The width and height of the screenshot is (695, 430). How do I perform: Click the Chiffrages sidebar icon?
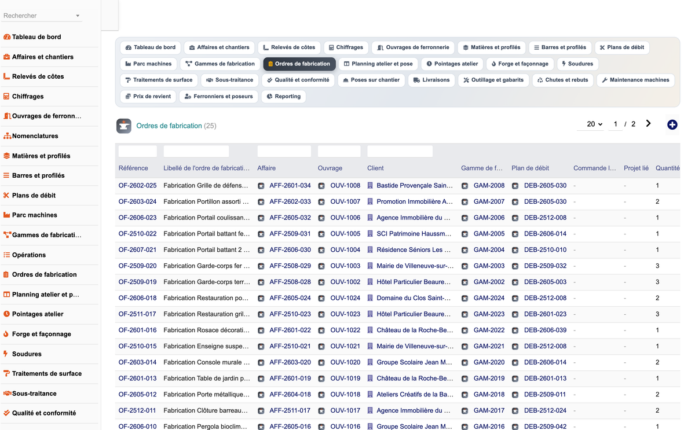7,97
